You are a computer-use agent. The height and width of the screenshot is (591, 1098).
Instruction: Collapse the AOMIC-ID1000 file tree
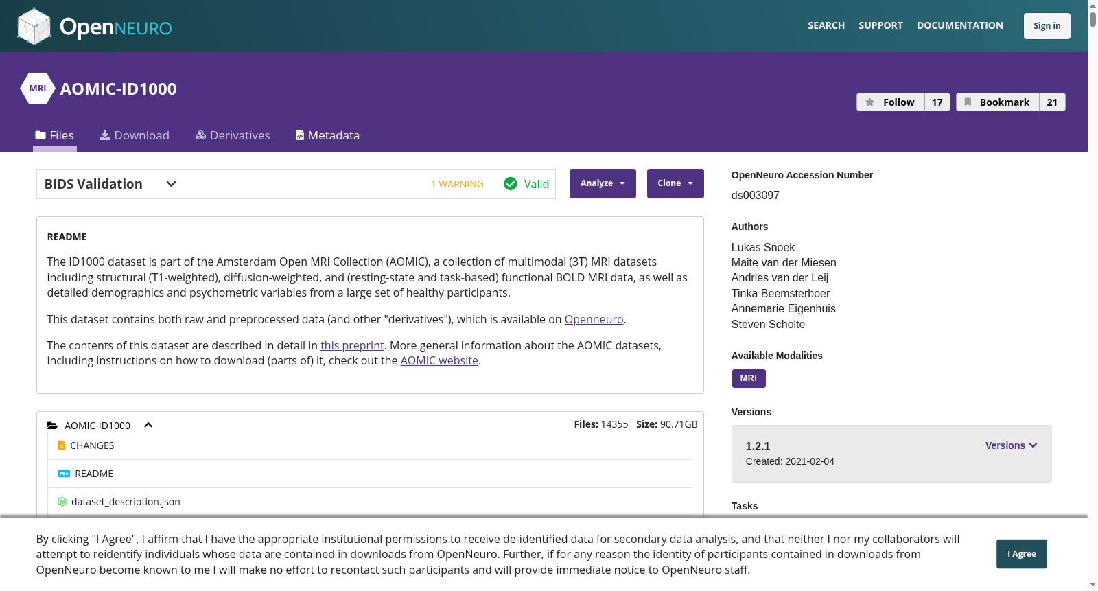[148, 425]
